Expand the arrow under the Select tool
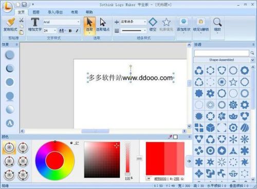The height and width of the screenshot is (189, 257). click(89, 33)
